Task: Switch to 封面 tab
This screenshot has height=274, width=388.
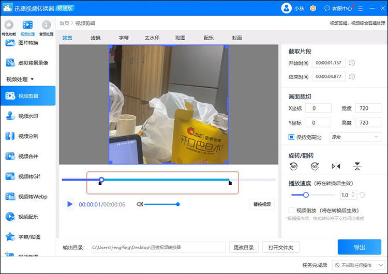Action: [237, 38]
